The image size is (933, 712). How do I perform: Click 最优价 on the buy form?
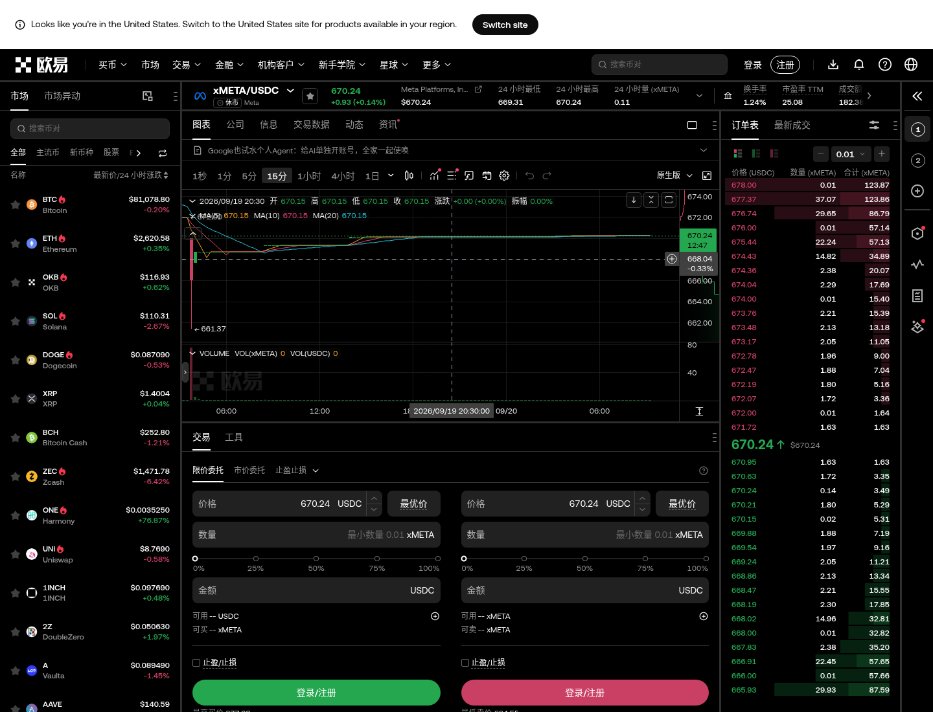coord(413,504)
